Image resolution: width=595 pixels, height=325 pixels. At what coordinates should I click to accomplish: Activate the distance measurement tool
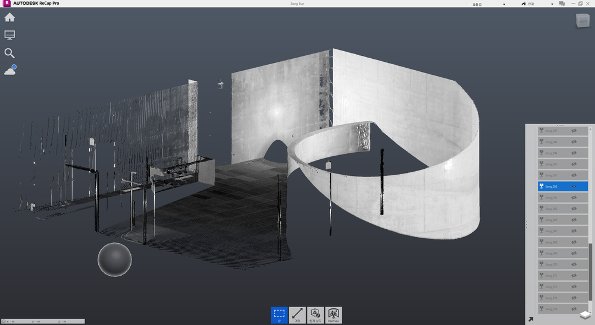(x=297, y=315)
